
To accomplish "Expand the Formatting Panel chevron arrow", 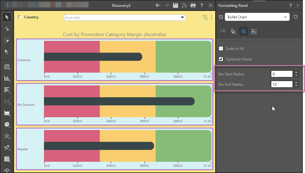I will pos(298,6).
